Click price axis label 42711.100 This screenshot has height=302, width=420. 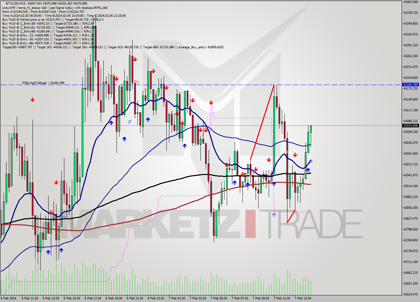pyautogui.click(x=410, y=262)
